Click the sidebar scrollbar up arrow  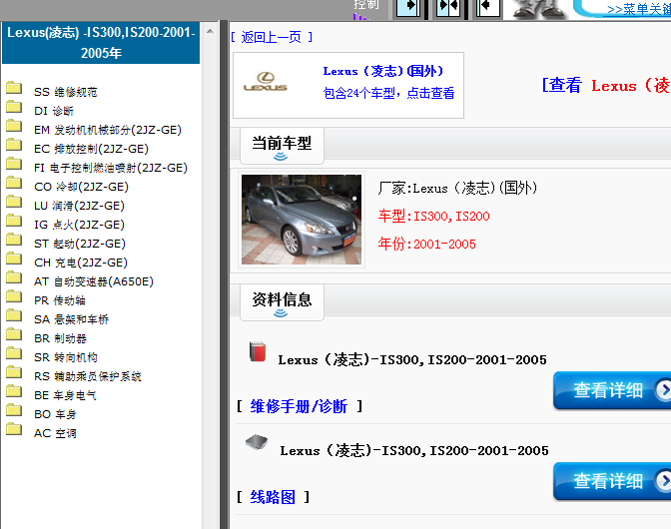click(210, 31)
